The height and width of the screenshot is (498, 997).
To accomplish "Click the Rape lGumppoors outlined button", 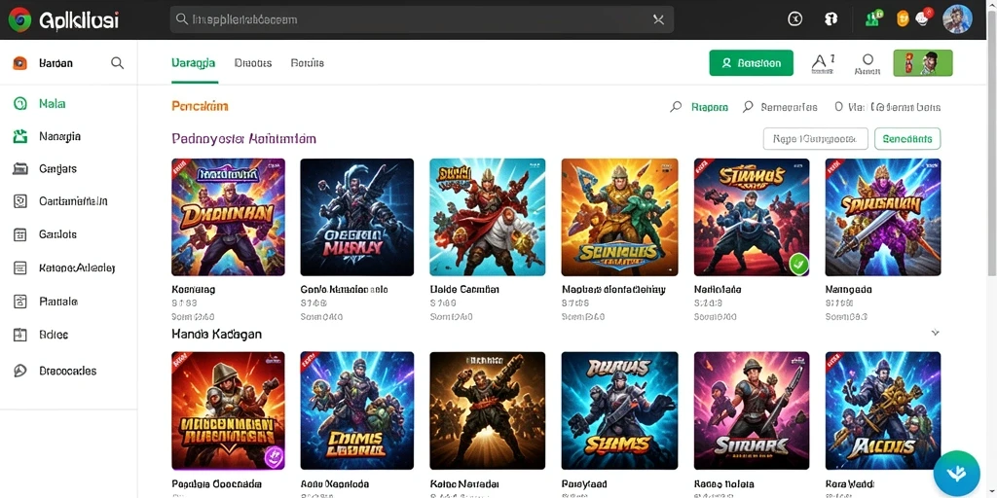I will 815,138.
